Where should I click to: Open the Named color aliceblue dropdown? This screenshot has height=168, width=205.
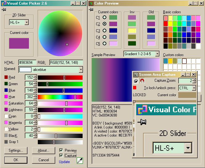81,70
